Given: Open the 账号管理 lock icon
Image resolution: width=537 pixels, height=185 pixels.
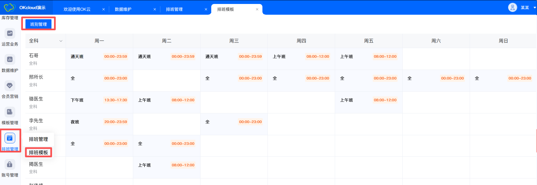Looking at the screenshot, I should [10, 164].
